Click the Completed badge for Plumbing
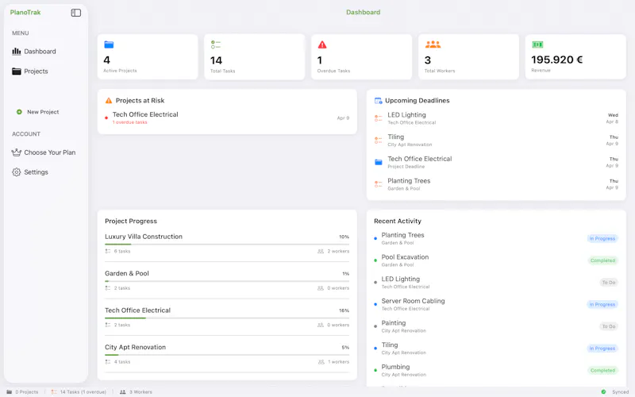 (x=602, y=370)
